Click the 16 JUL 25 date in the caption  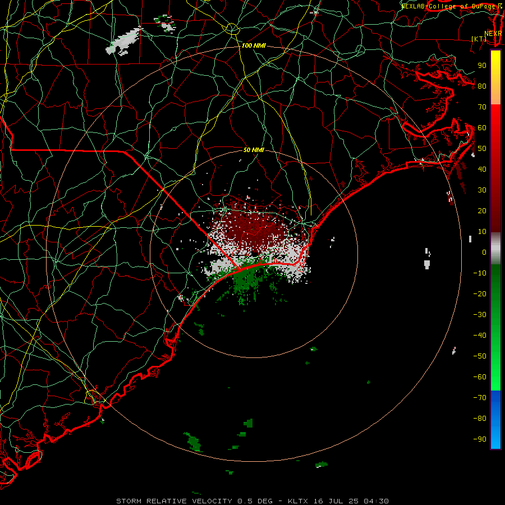coord(336,501)
